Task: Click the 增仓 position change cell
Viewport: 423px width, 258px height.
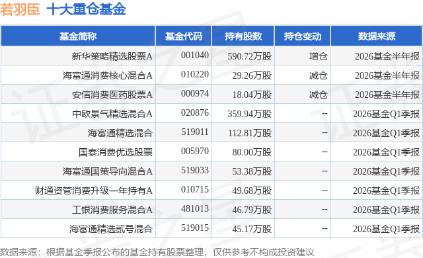Action: click(x=319, y=56)
